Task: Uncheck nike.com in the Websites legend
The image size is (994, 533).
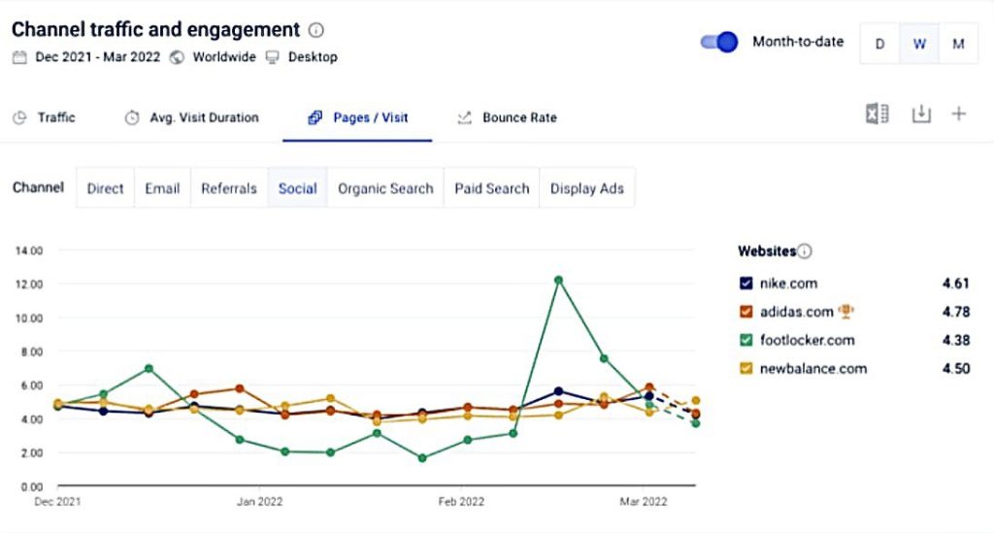Action: [x=745, y=283]
